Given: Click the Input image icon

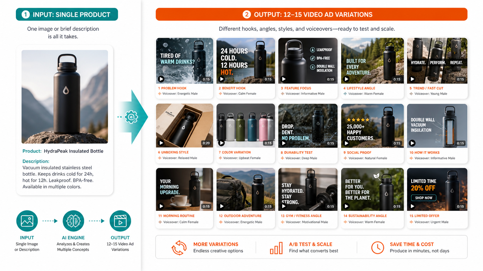Looking at the screenshot, I should 27,221.
